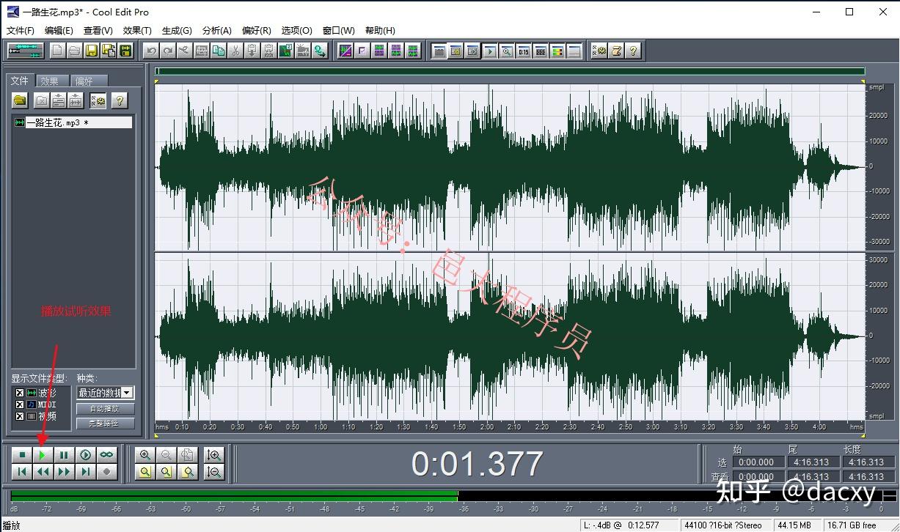This screenshot has width=900, height=532.
Task: Enable loop playback with the infinity button
Action: (x=107, y=455)
